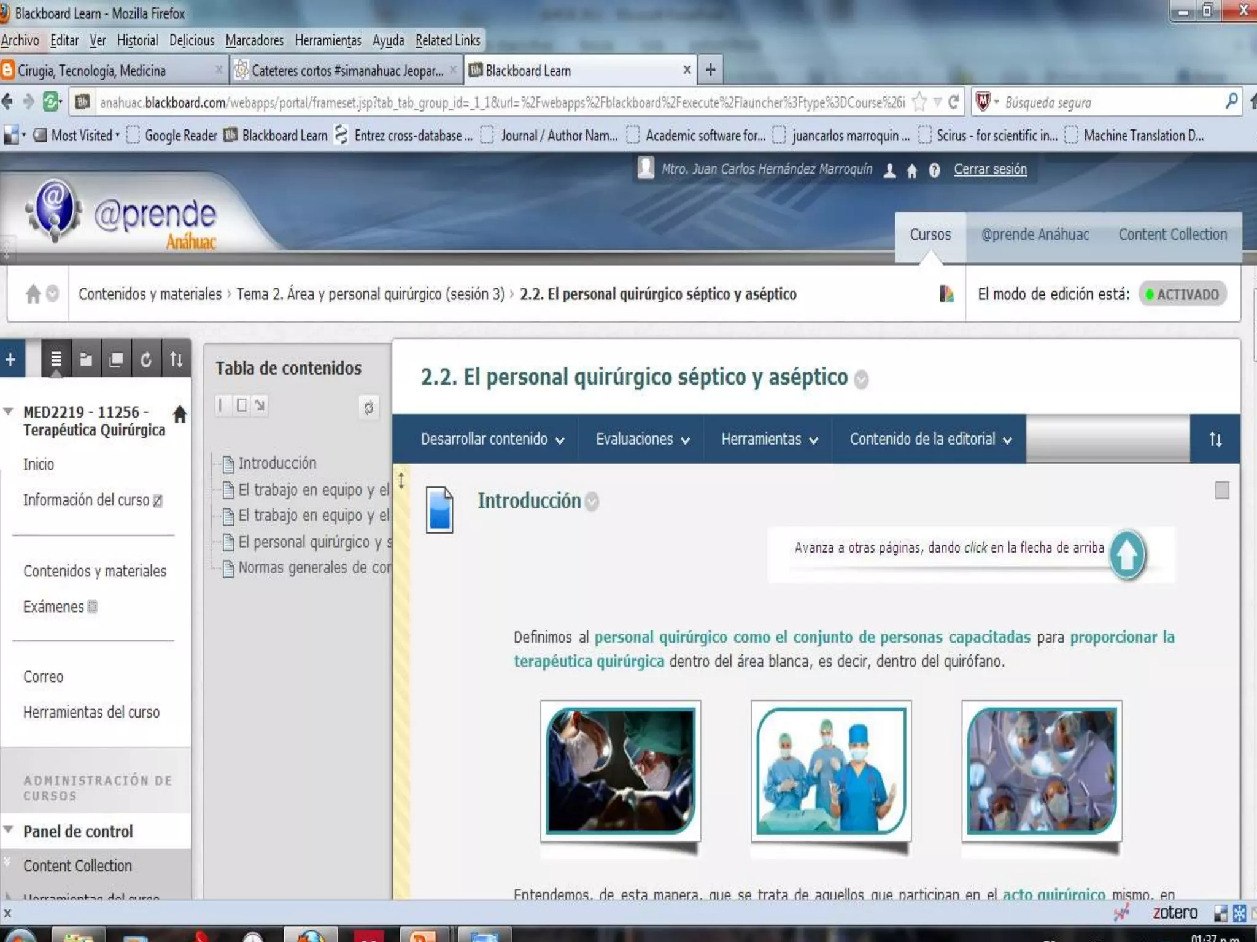The height and width of the screenshot is (942, 1257).
Task: Open the Contenido de la editorial dropdown
Action: tap(930, 439)
